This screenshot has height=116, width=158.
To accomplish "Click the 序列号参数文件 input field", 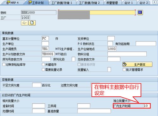I will point(46,59).
